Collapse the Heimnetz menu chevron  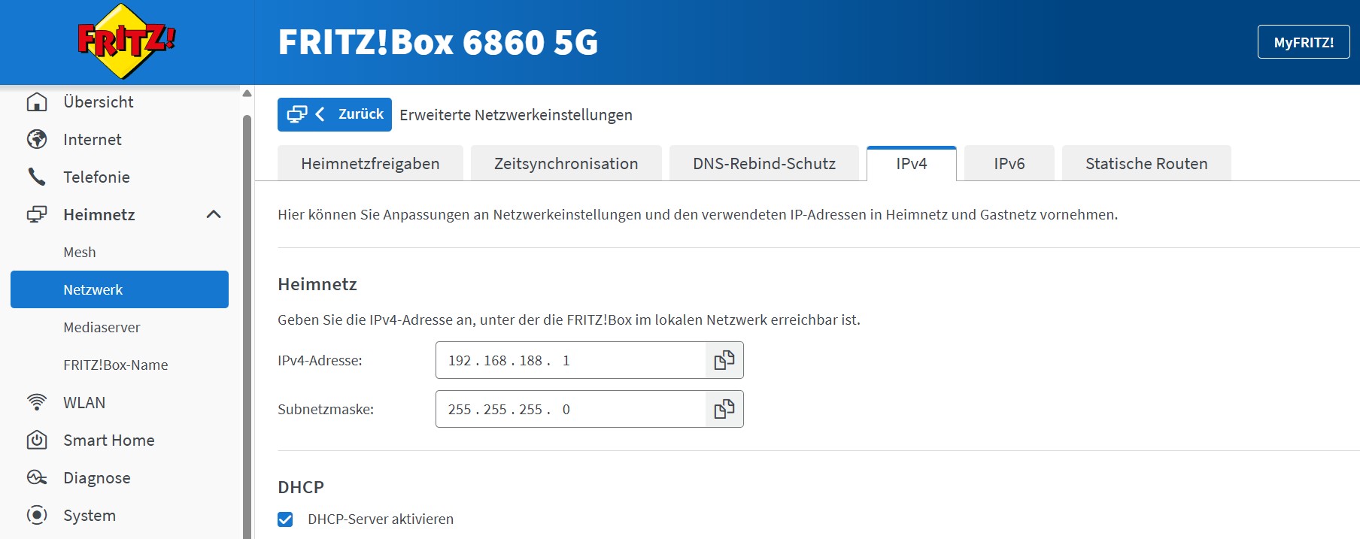point(214,215)
